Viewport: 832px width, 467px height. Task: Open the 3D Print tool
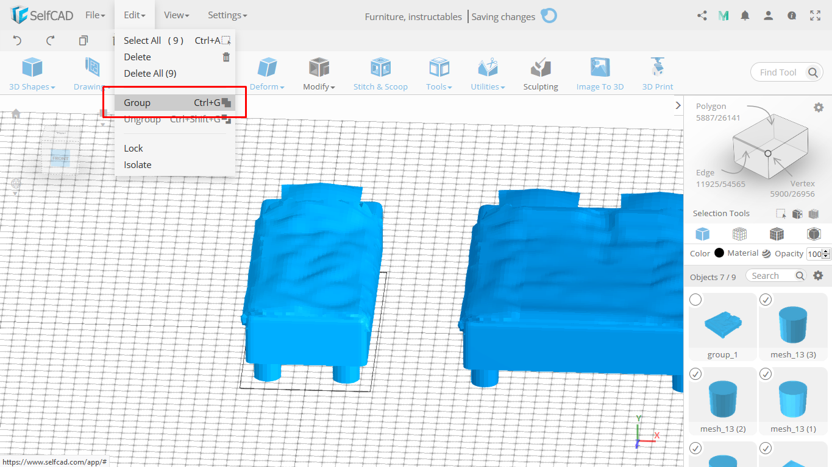pyautogui.click(x=658, y=74)
